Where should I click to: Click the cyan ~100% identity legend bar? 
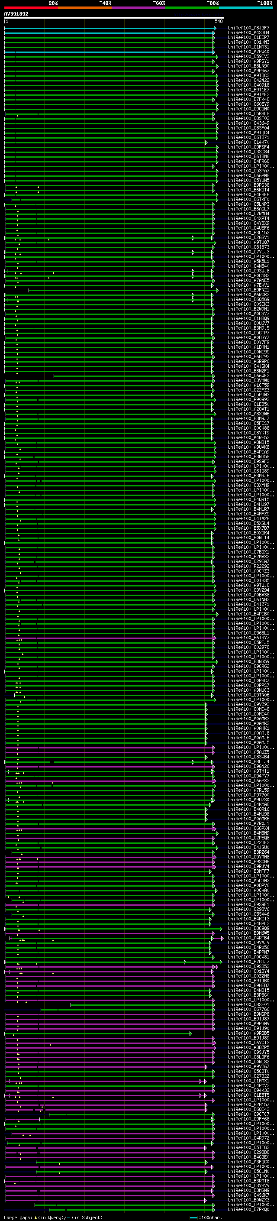(246, 8)
